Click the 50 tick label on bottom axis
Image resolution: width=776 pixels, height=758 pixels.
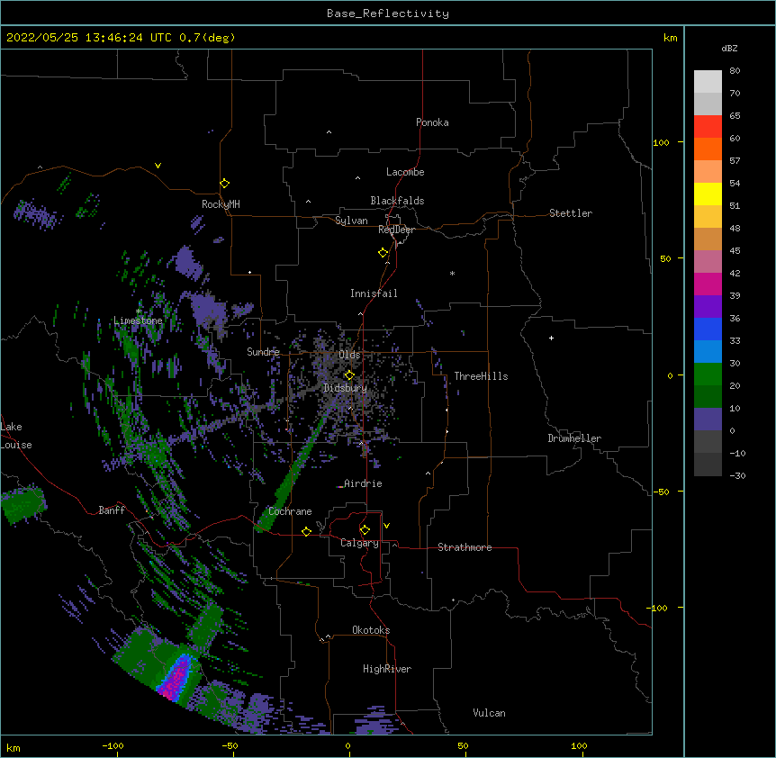463,745
